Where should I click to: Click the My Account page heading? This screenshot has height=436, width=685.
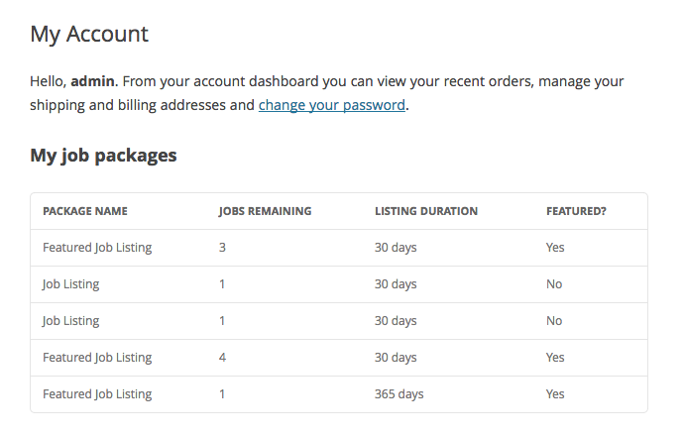89,35
